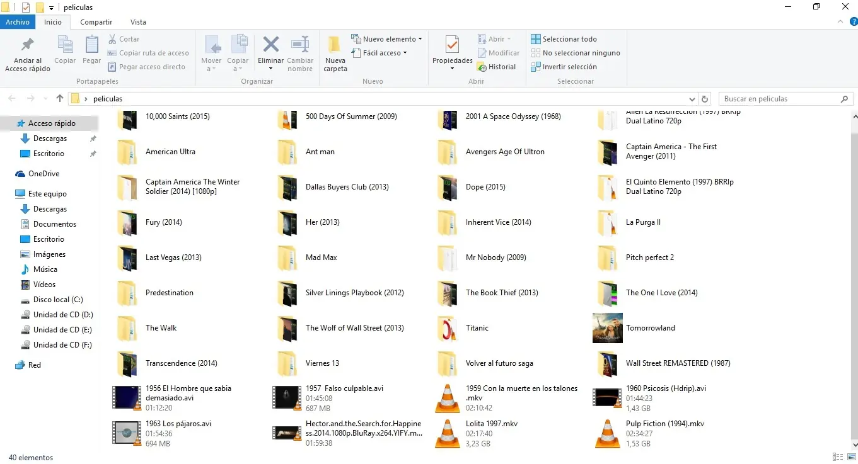This screenshot has height=464, width=858.
Task: Click Invertir selección button
Action: 564,67
